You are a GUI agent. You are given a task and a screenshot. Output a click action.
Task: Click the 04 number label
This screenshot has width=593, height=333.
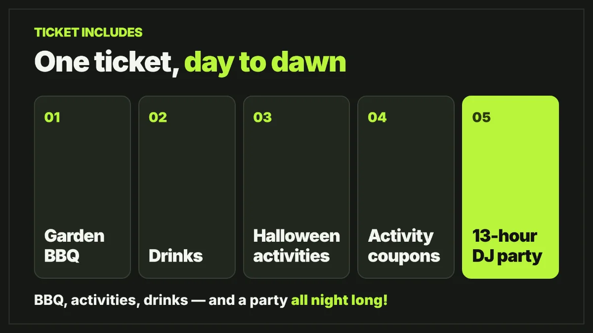(377, 117)
